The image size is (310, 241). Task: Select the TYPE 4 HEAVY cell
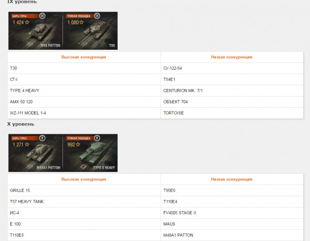tap(84, 91)
